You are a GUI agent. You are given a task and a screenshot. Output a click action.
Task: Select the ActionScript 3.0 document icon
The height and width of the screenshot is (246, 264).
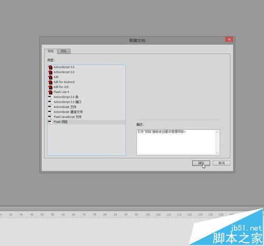click(x=50, y=67)
